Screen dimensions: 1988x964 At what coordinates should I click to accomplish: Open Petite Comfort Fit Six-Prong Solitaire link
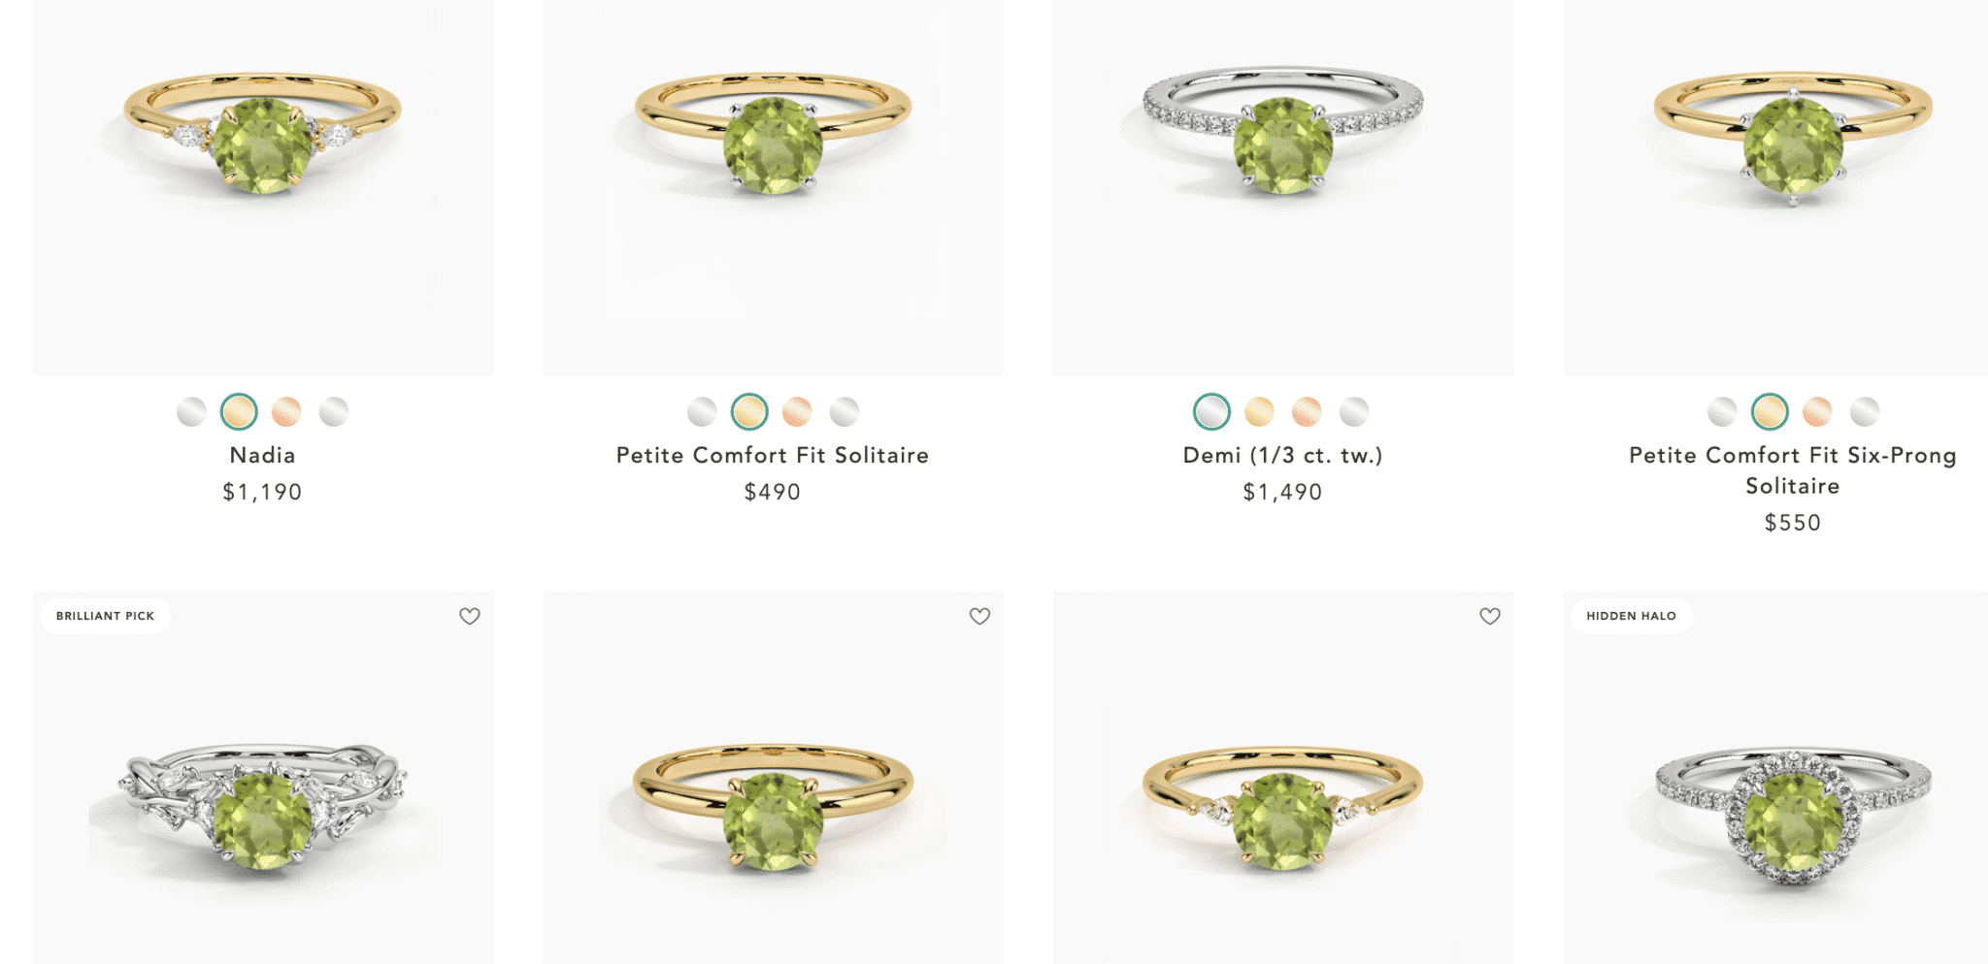[1792, 470]
